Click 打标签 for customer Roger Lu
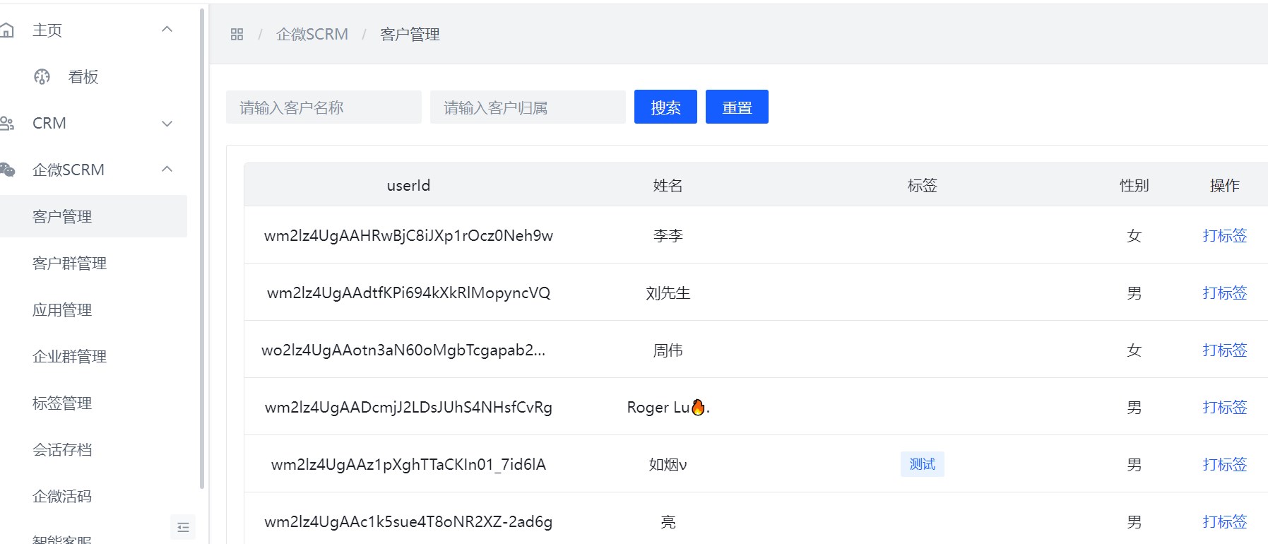The height and width of the screenshot is (544, 1268). 1224,407
